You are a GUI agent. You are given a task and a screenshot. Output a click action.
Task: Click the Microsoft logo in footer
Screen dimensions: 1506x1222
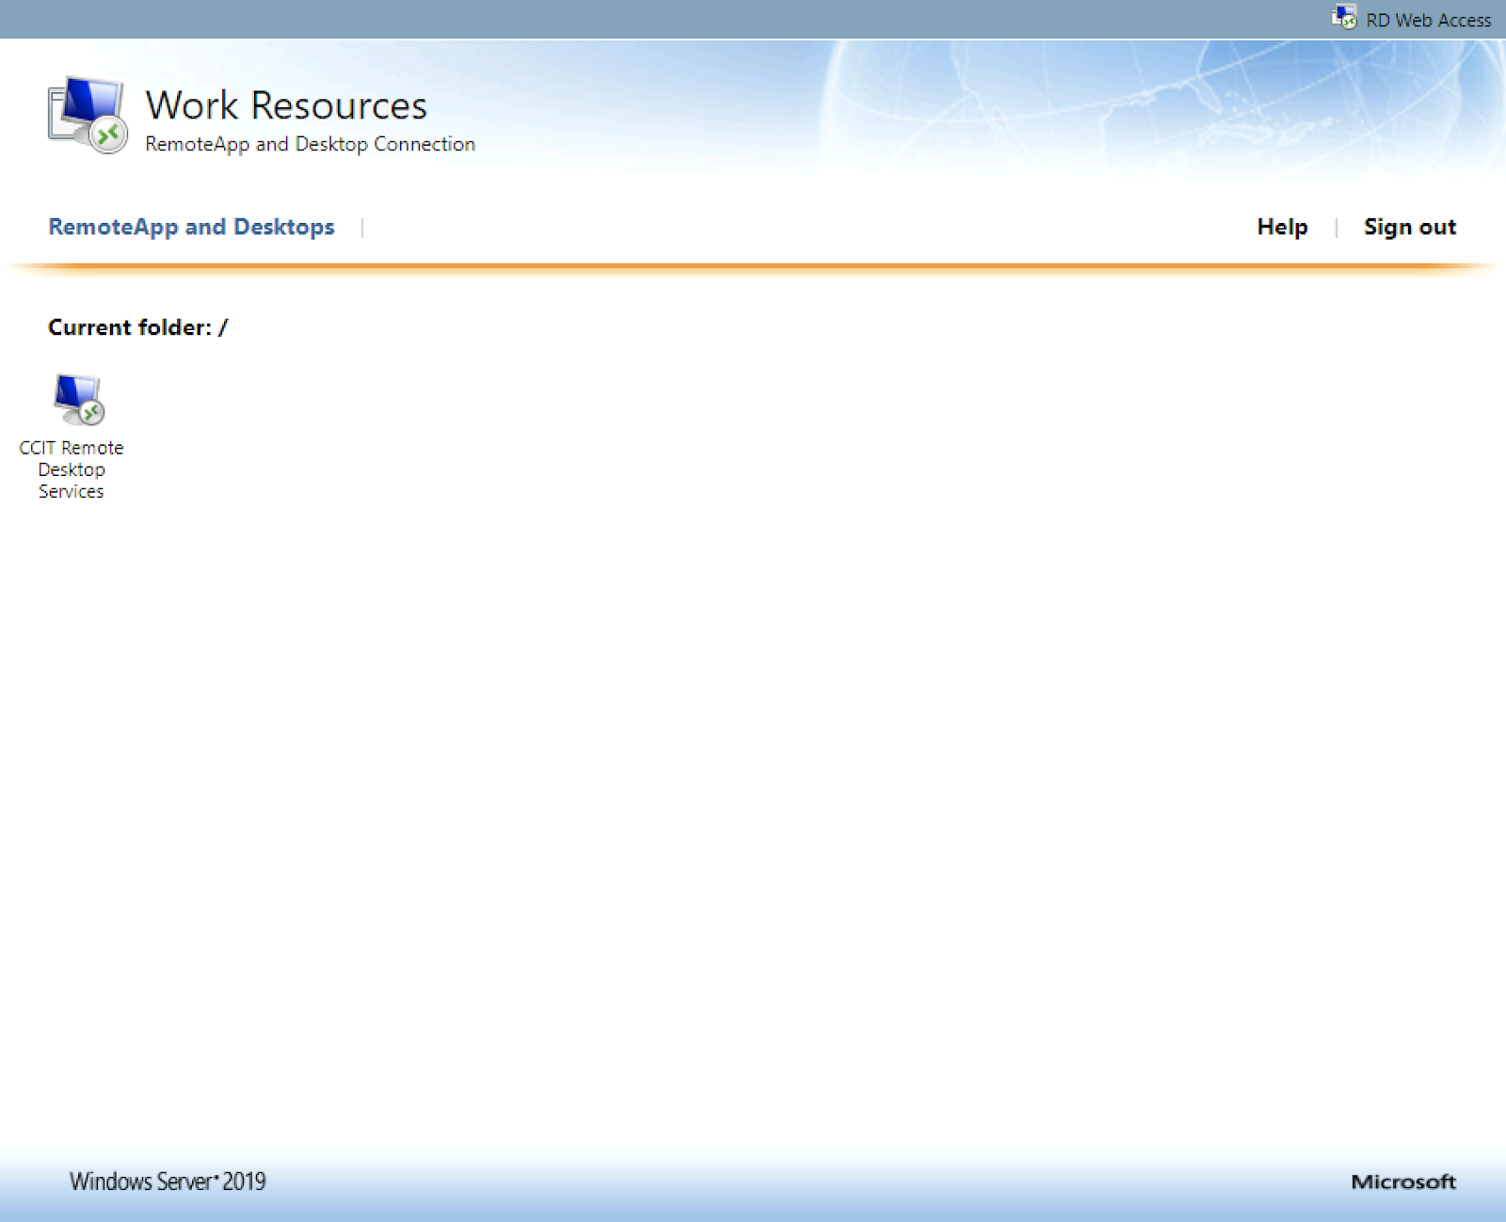coord(1403,1182)
